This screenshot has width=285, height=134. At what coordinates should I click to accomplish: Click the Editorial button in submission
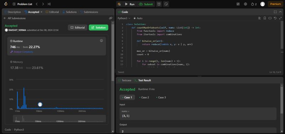coord(78,28)
